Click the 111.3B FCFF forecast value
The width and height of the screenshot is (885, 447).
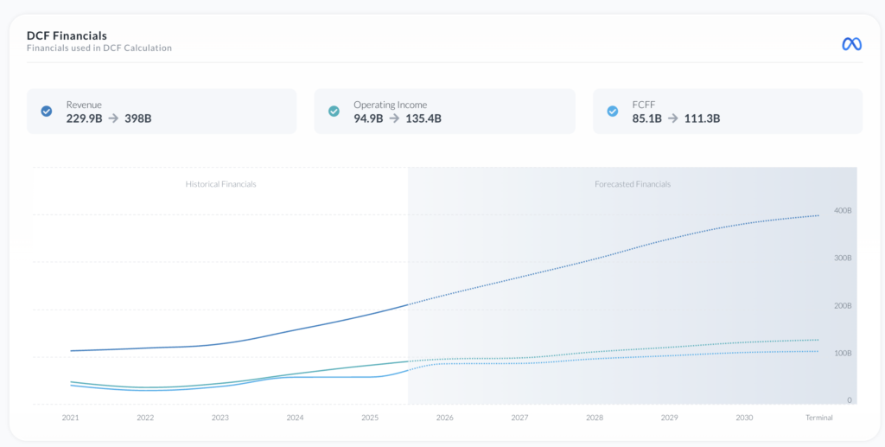point(702,118)
